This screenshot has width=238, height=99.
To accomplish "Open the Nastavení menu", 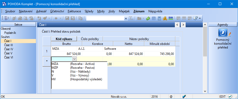I will 26,11.
